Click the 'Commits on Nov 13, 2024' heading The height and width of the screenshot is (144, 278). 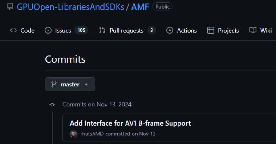pos(97,104)
